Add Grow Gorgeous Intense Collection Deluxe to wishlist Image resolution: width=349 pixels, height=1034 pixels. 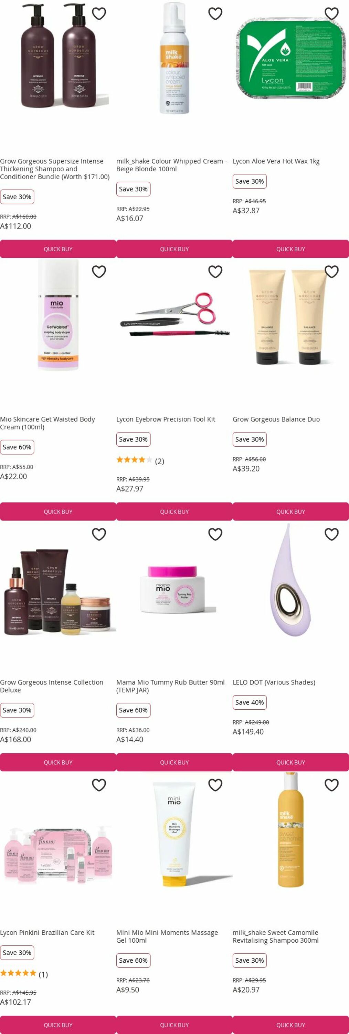(99, 534)
